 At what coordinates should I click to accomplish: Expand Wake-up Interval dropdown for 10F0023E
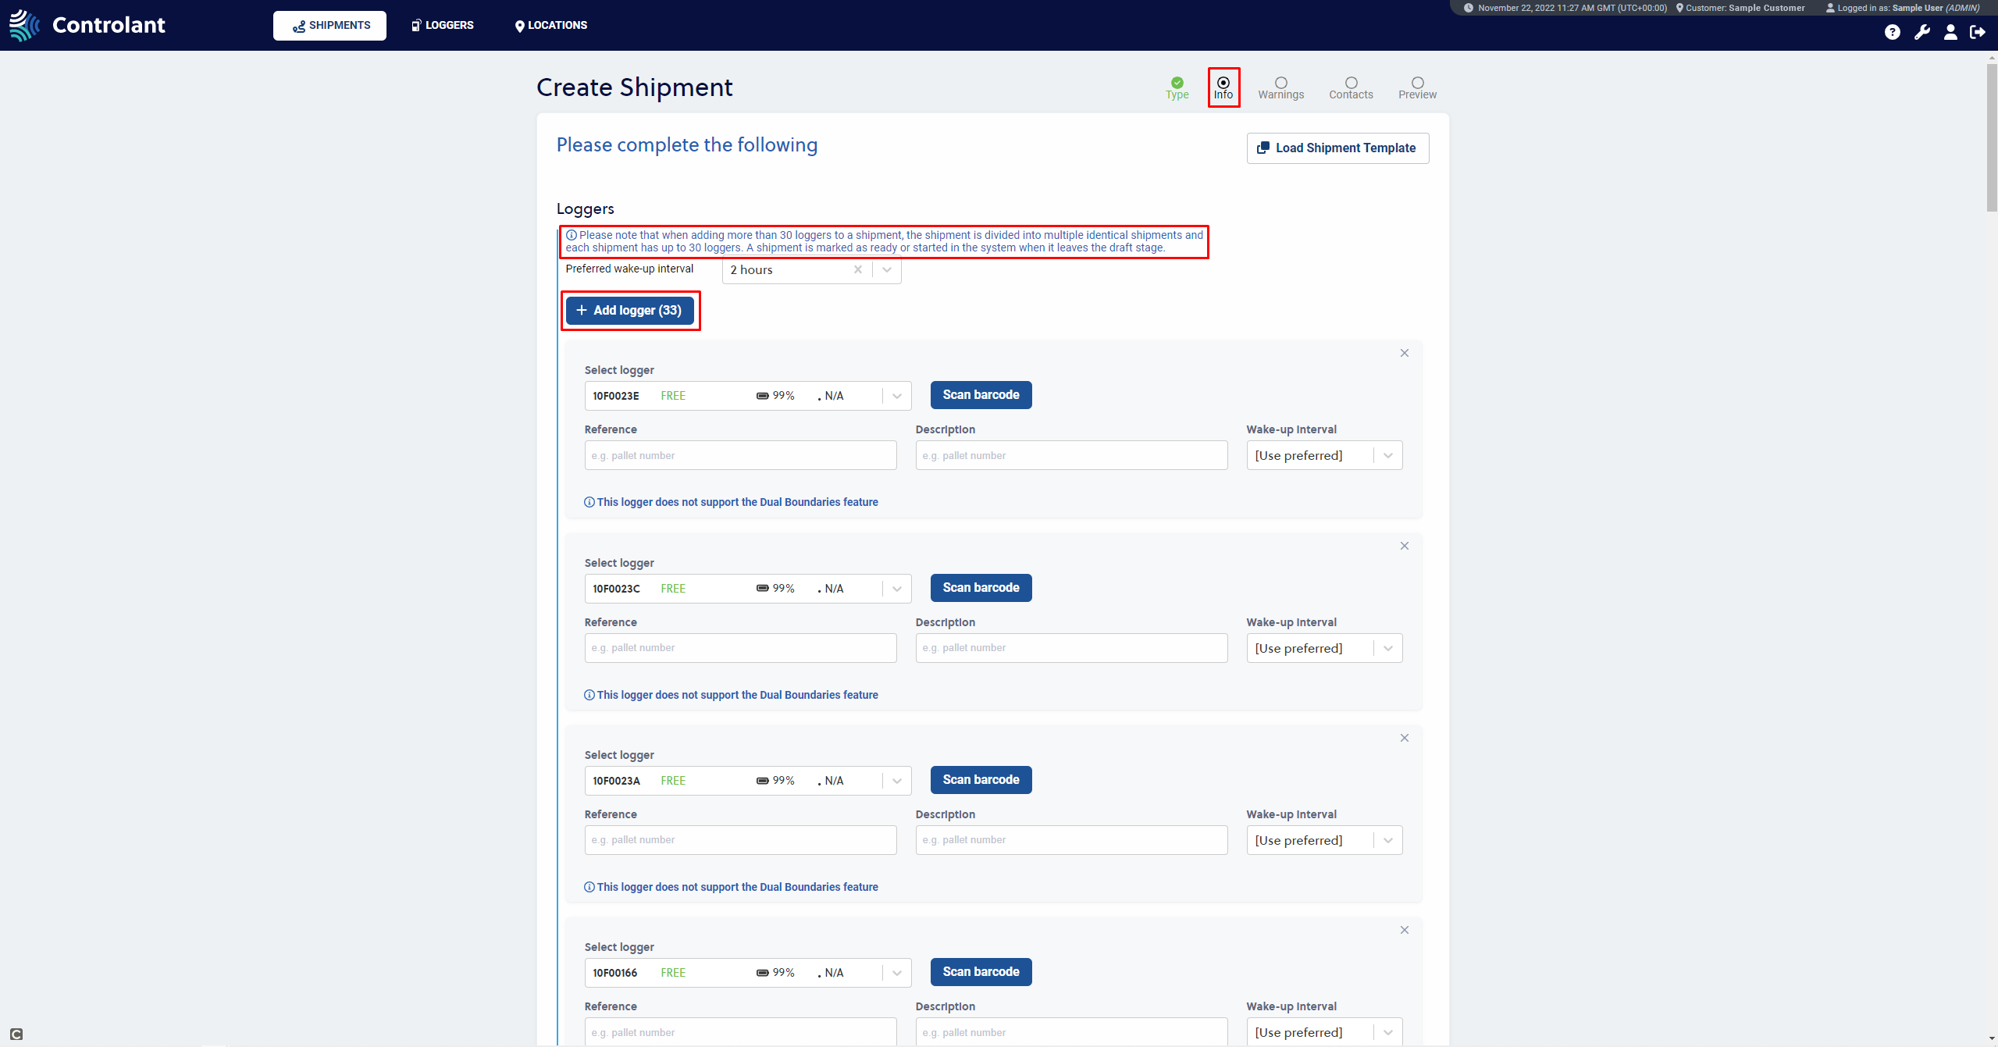[x=1324, y=455]
